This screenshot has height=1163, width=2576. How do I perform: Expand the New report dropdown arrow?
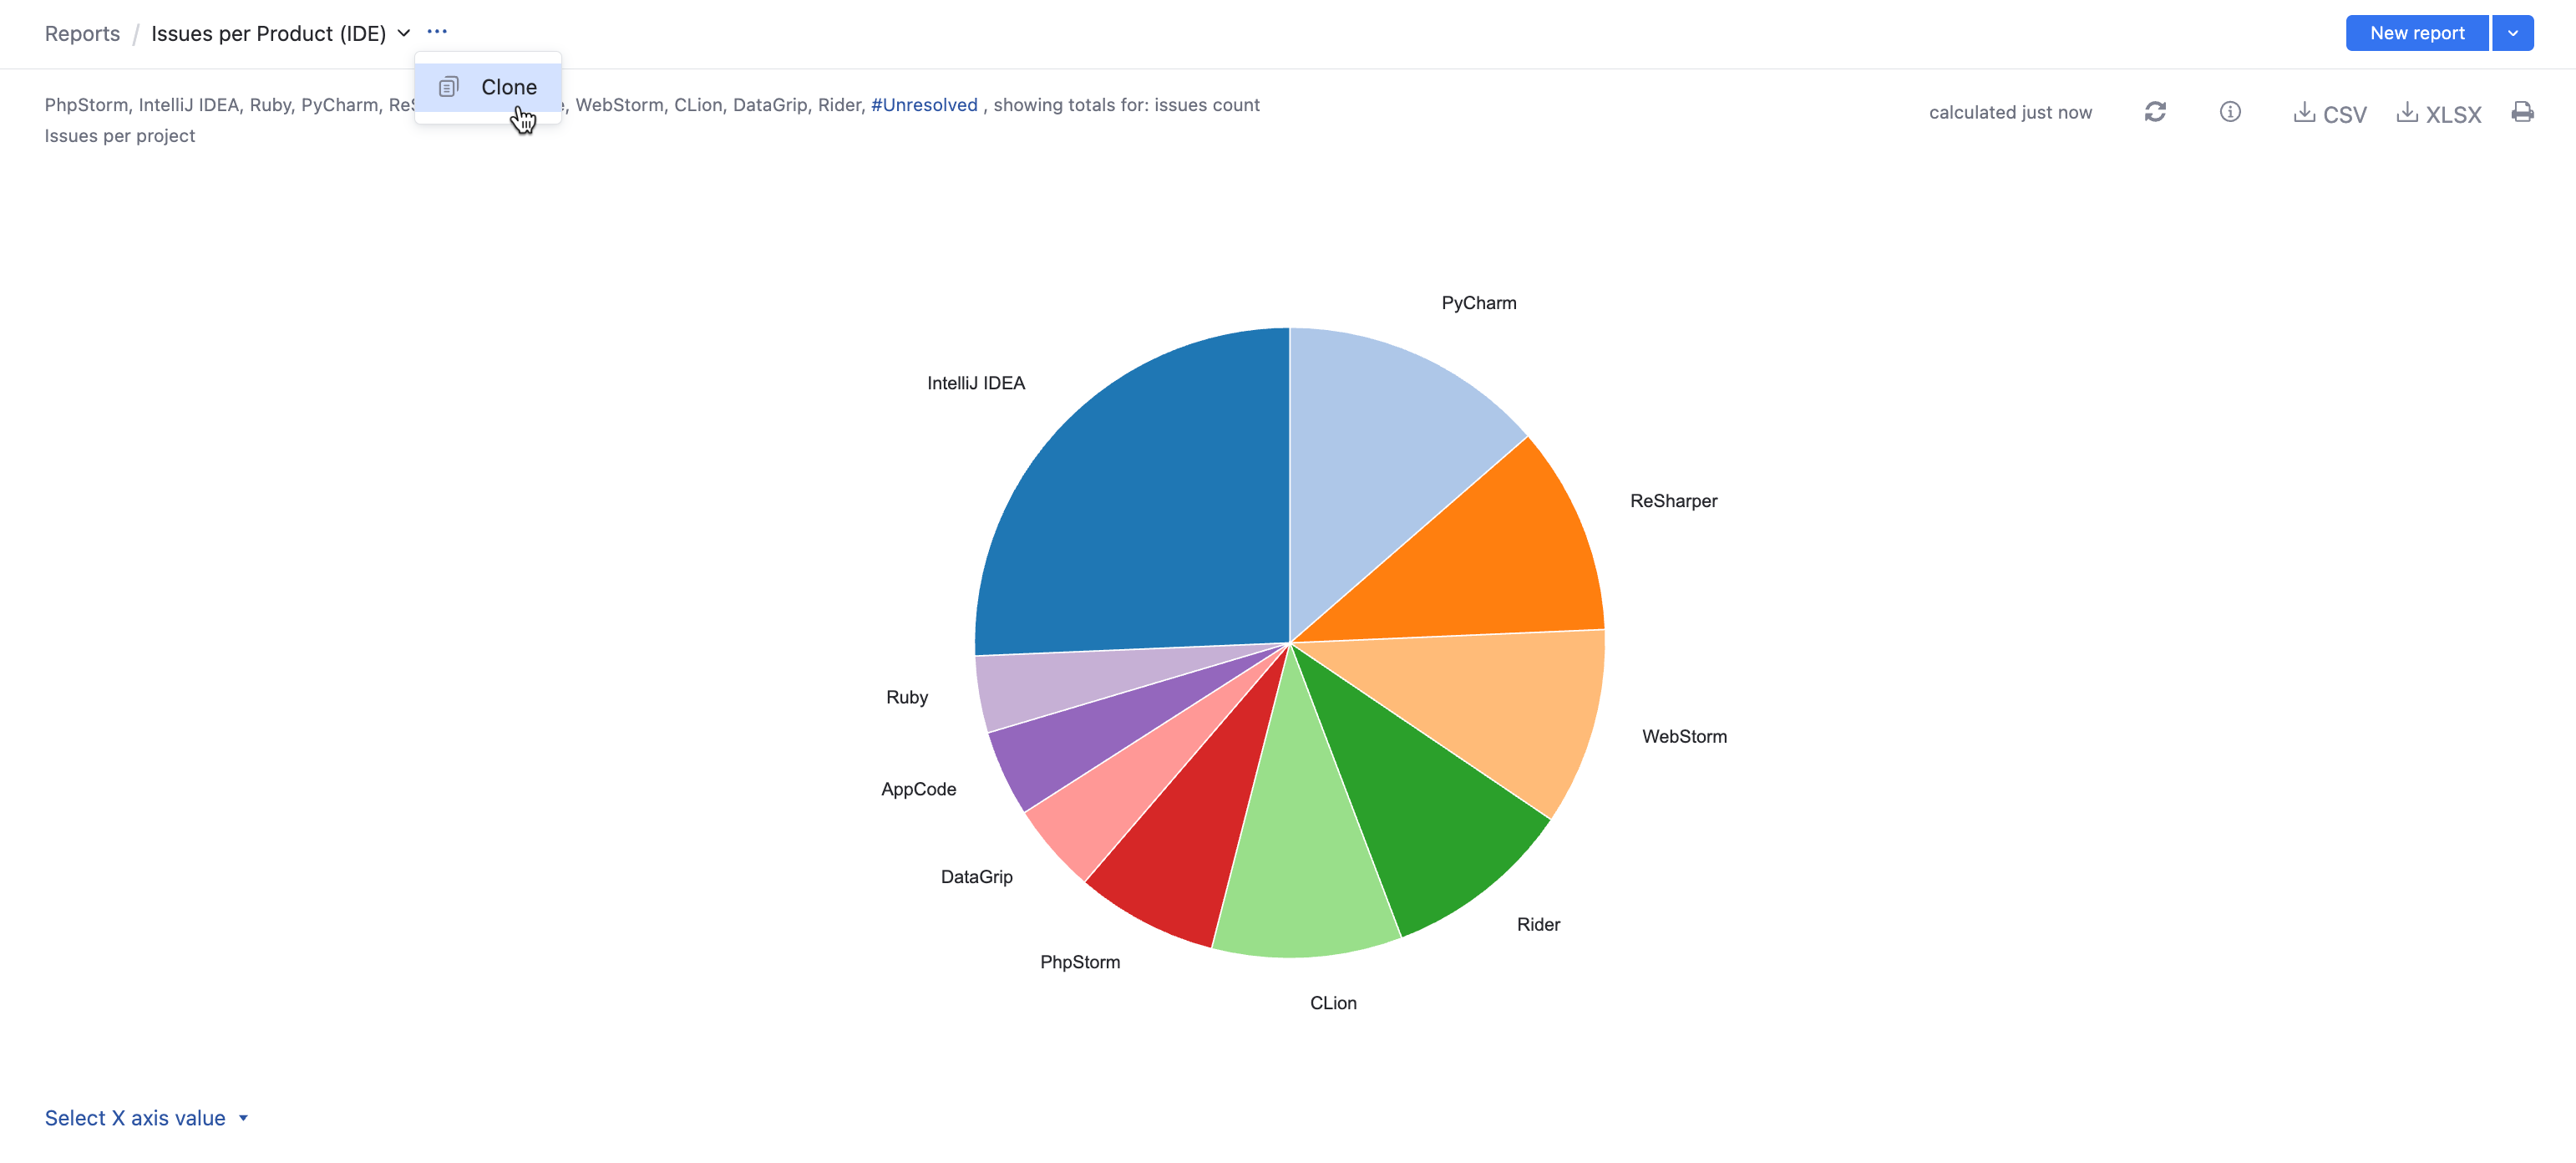pyautogui.click(x=2512, y=33)
